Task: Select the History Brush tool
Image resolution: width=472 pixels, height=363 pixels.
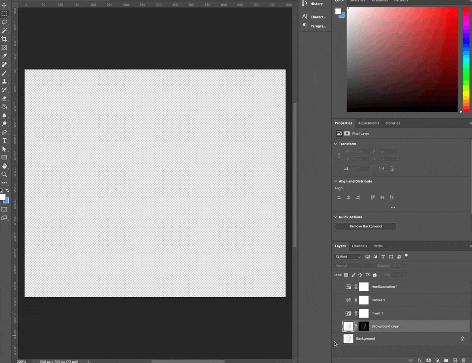Action: point(4,90)
